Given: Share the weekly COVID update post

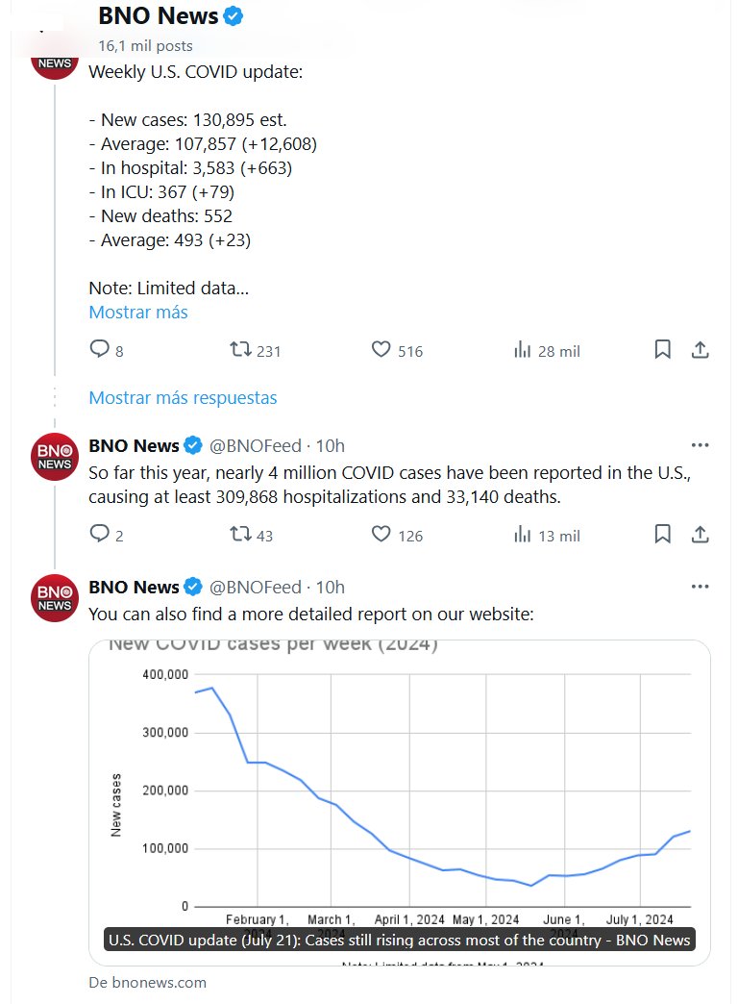Looking at the screenshot, I should [x=701, y=350].
